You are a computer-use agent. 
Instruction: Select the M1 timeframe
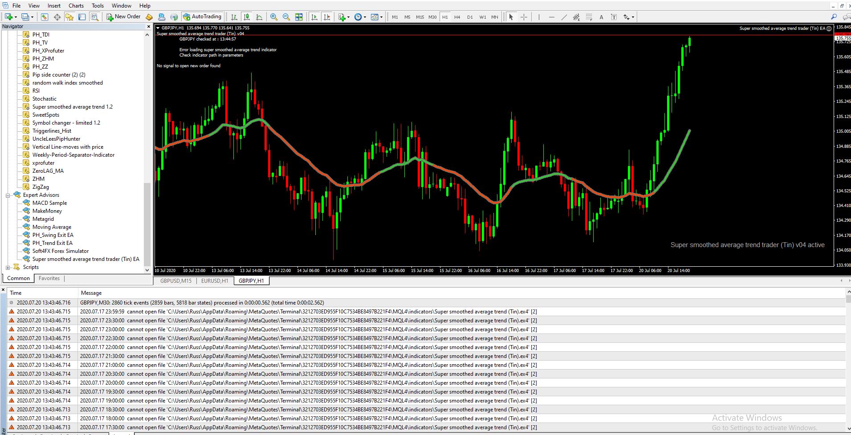[x=395, y=17]
